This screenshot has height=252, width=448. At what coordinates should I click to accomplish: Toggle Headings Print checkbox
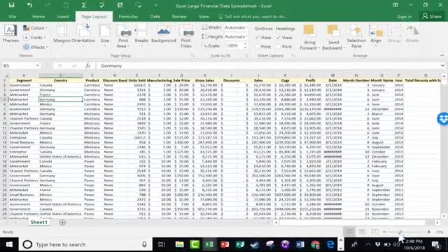pos(279,47)
